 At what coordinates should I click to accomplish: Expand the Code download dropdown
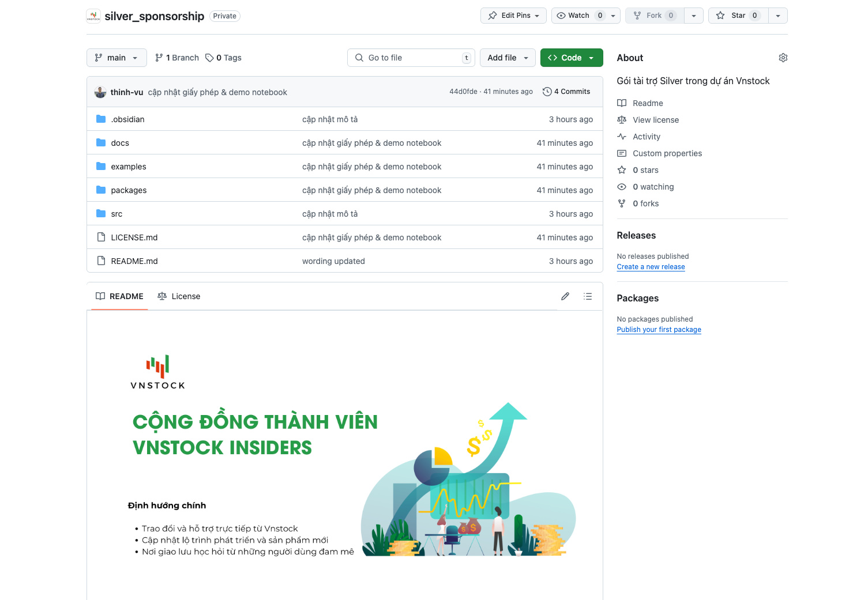click(x=591, y=58)
